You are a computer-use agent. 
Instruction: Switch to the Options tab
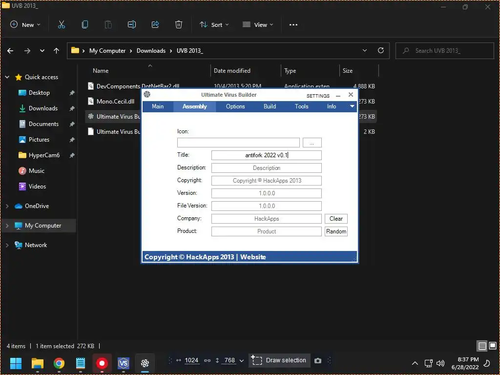235,106
